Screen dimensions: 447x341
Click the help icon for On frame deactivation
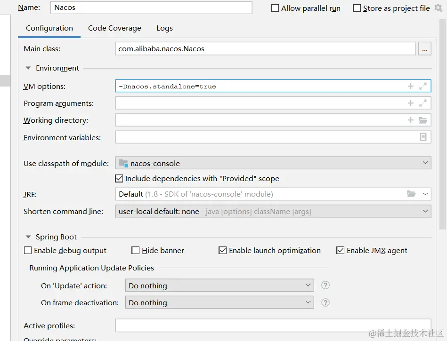point(325,302)
